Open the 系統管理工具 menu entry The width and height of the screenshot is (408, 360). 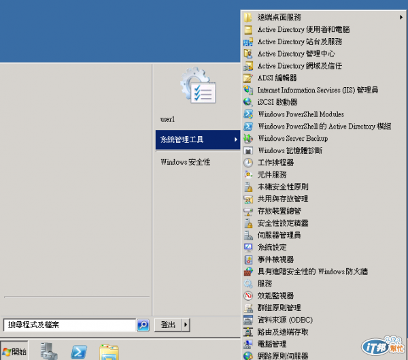point(198,140)
